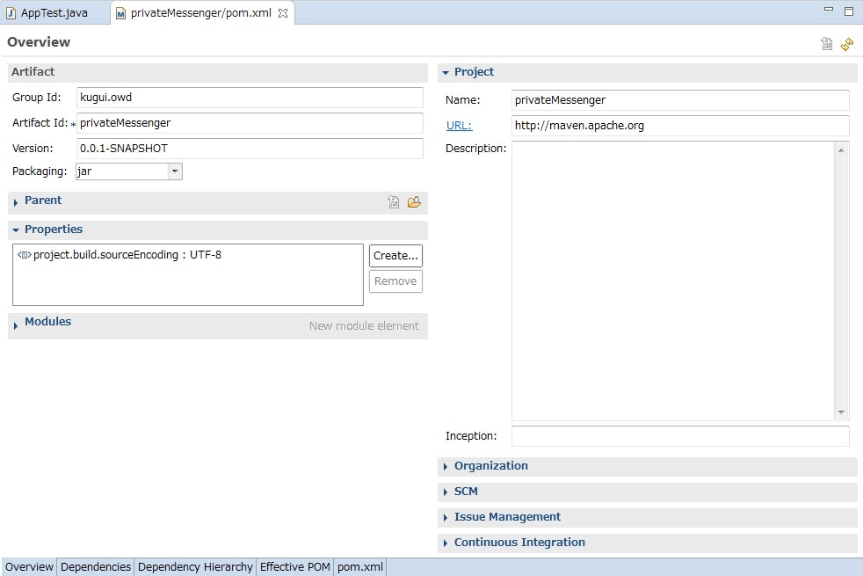Collapse the Properties section
The image size is (863, 576).
coord(16,230)
